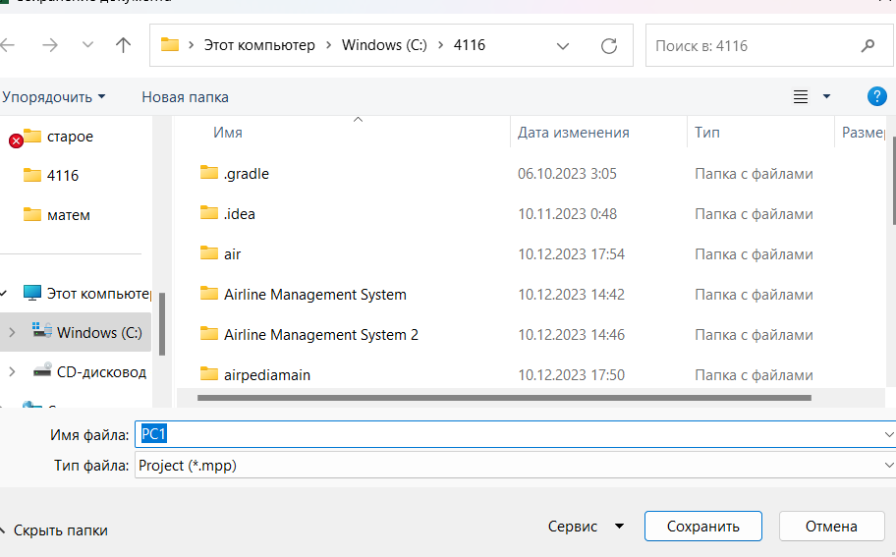Open the 'Сервис' tools menu
This screenshot has width=896, height=557.
[586, 527]
